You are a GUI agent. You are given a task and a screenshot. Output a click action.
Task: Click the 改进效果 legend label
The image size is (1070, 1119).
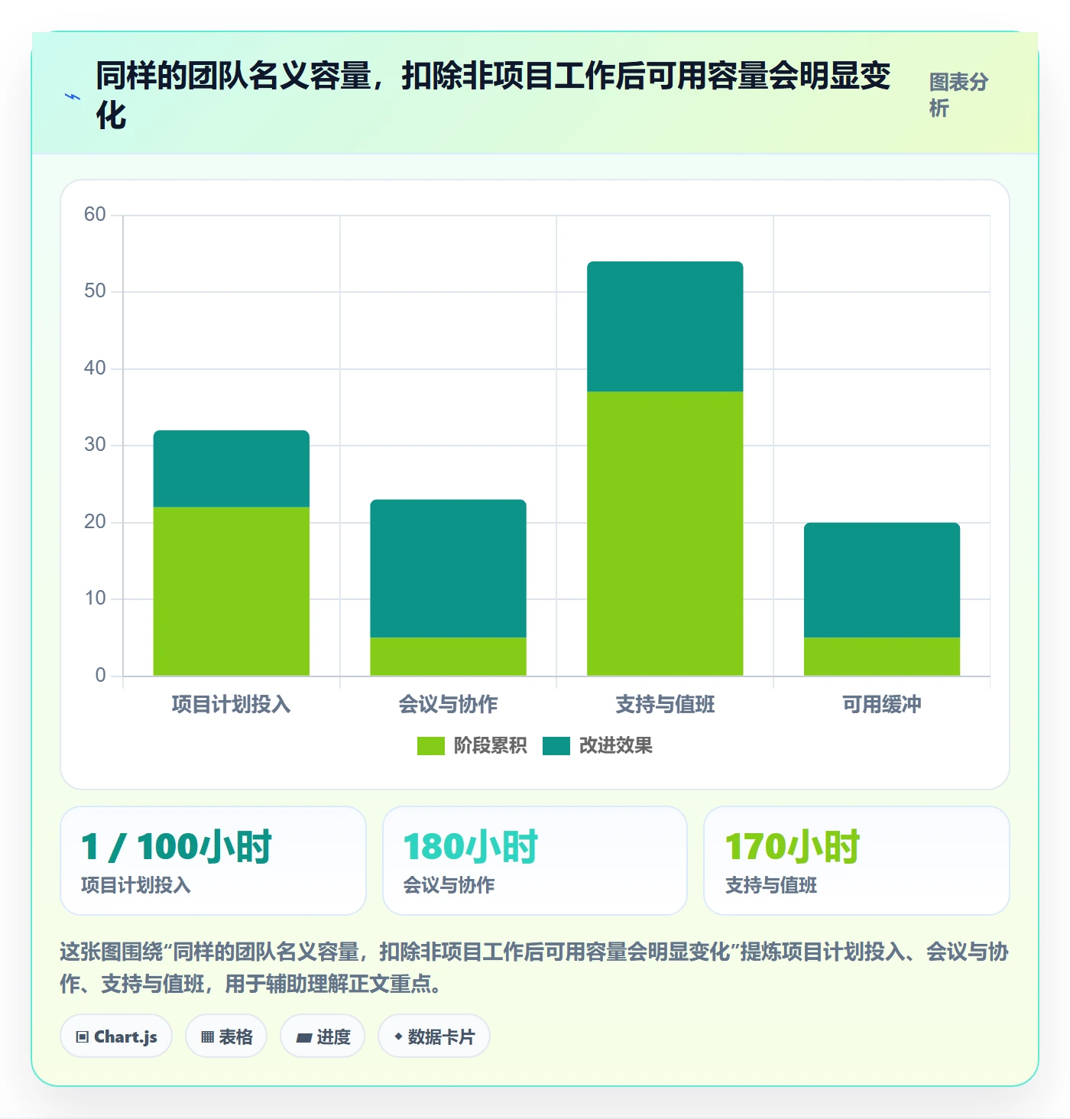(x=615, y=746)
